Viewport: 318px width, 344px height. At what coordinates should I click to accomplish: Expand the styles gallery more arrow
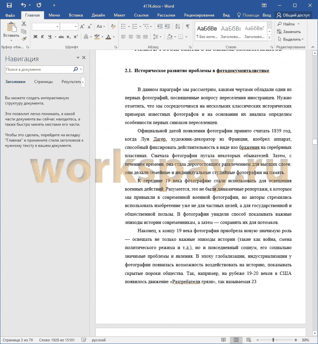[270, 38]
